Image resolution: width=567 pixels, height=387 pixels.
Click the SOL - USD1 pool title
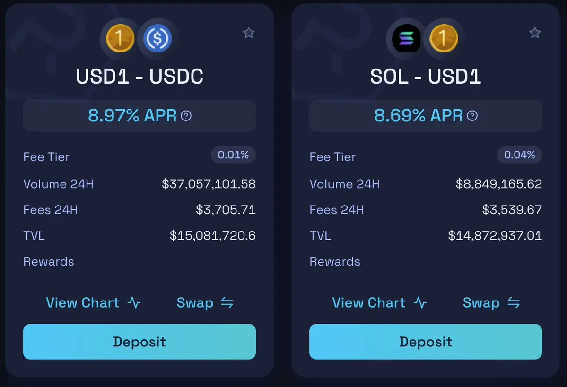tap(426, 77)
